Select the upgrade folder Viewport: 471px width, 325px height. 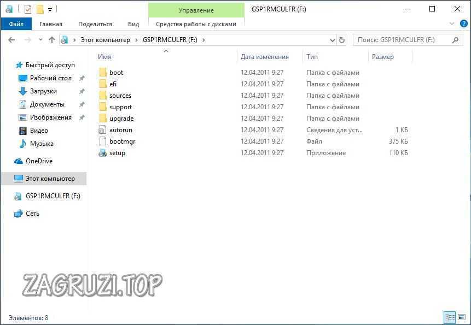click(x=121, y=119)
